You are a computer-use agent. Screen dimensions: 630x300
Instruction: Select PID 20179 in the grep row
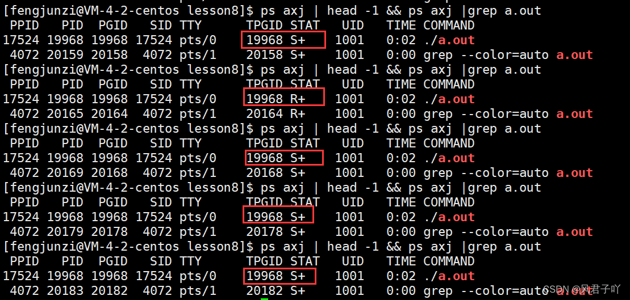[x=65, y=232]
